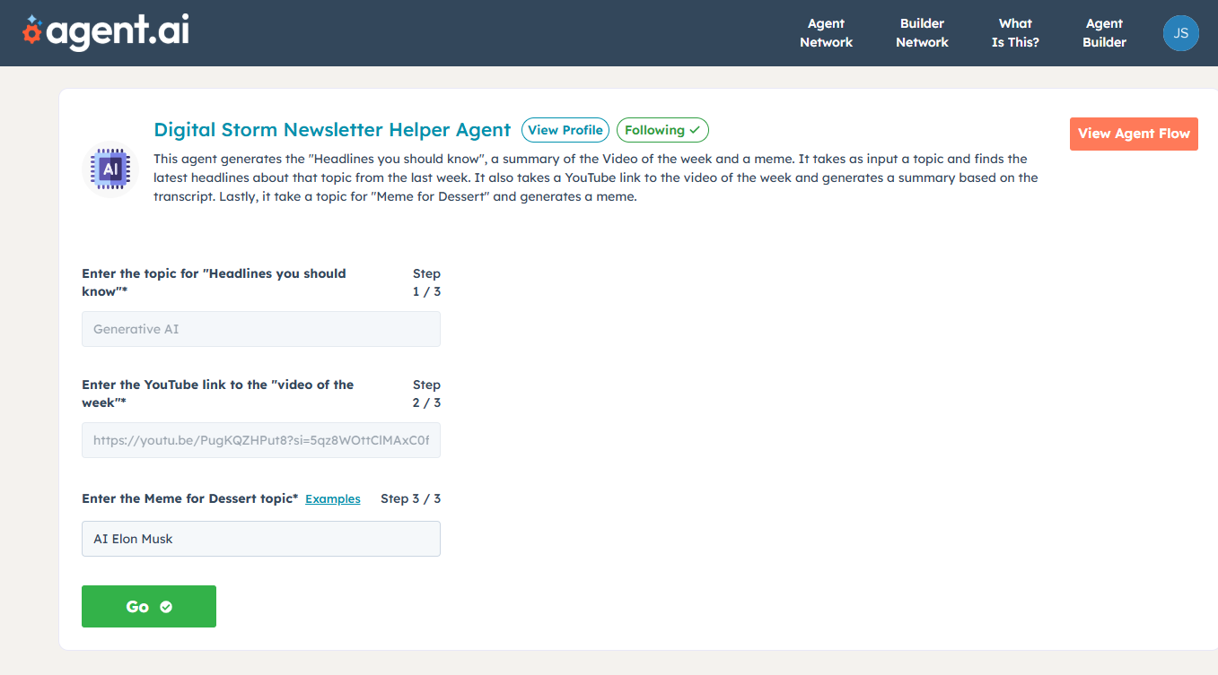
Task: Open the Examples link
Action: point(333,499)
